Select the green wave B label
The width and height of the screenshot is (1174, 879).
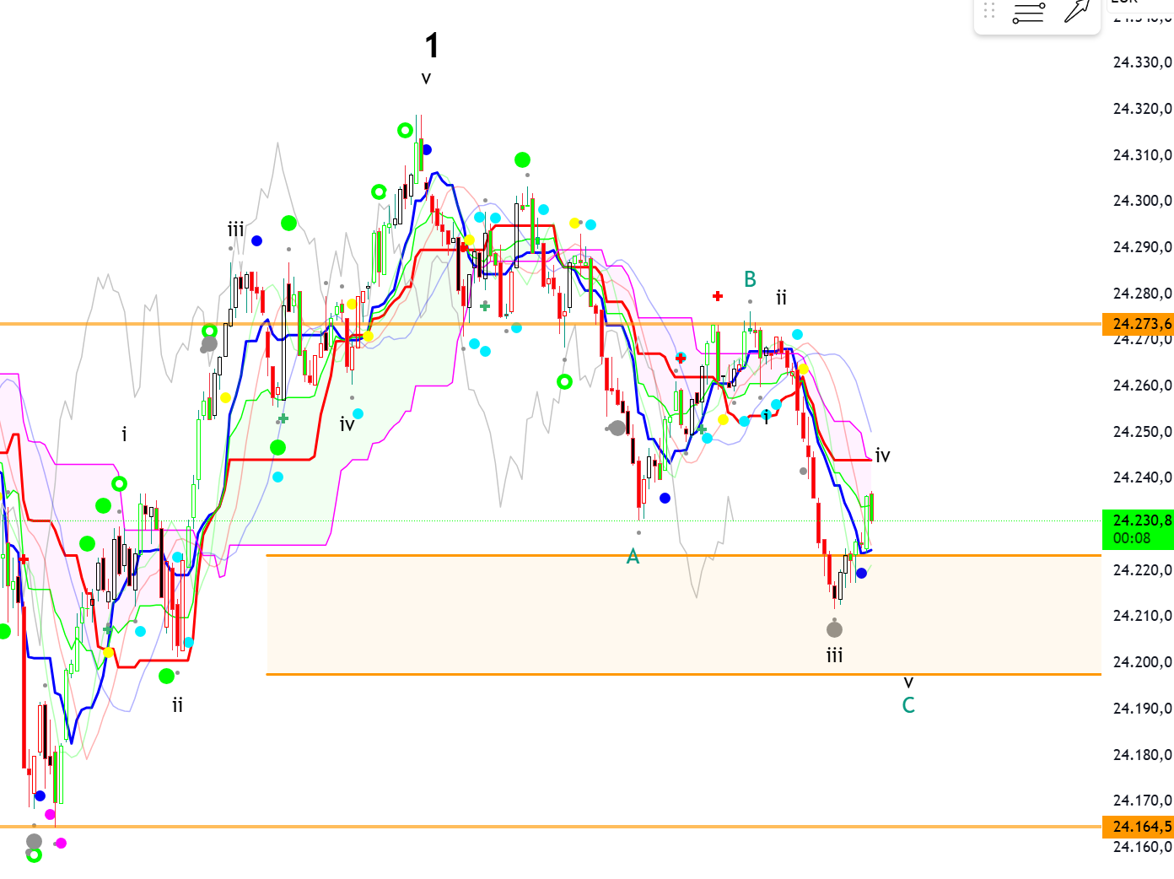point(750,279)
